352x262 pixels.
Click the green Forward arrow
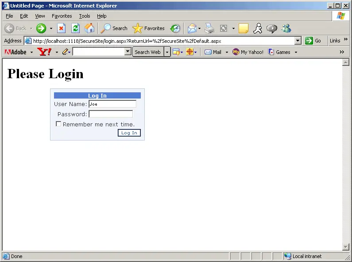point(41,28)
